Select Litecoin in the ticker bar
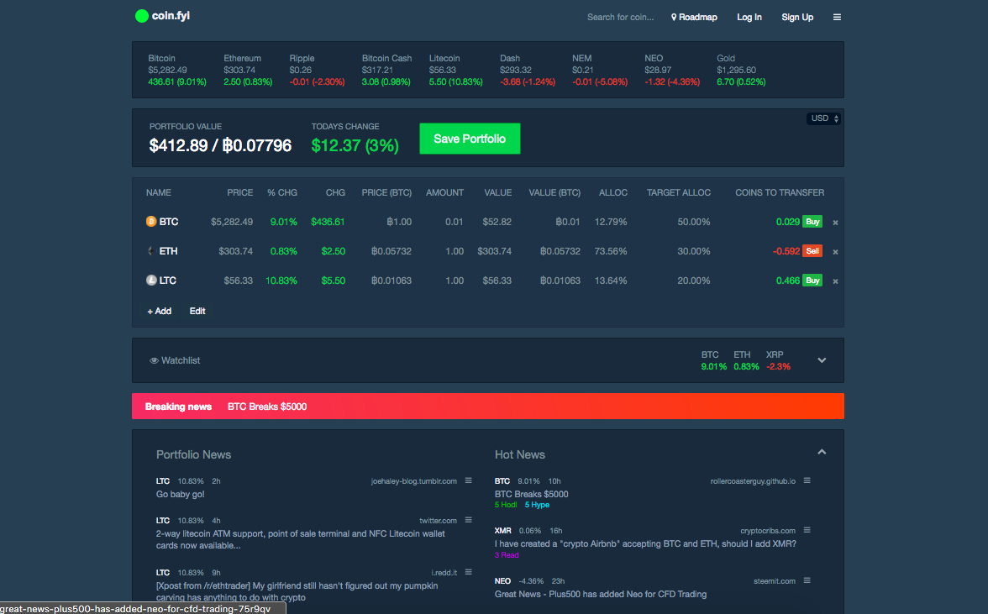 pyautogui.click(x=455, y=69)
